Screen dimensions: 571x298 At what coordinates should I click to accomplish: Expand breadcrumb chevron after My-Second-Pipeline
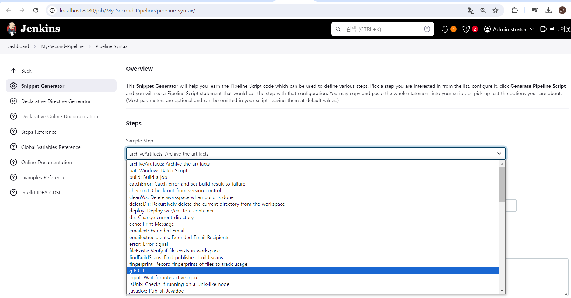89,46
